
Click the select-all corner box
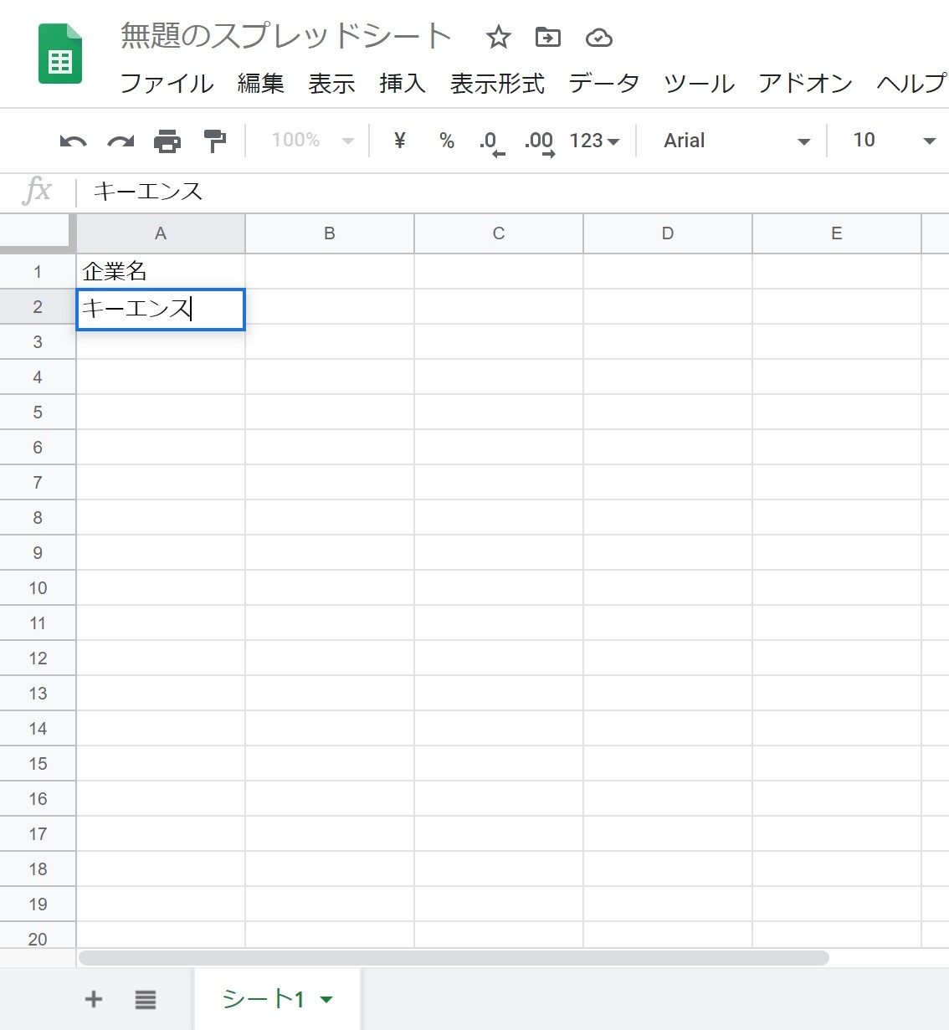(x=37, y=232)
